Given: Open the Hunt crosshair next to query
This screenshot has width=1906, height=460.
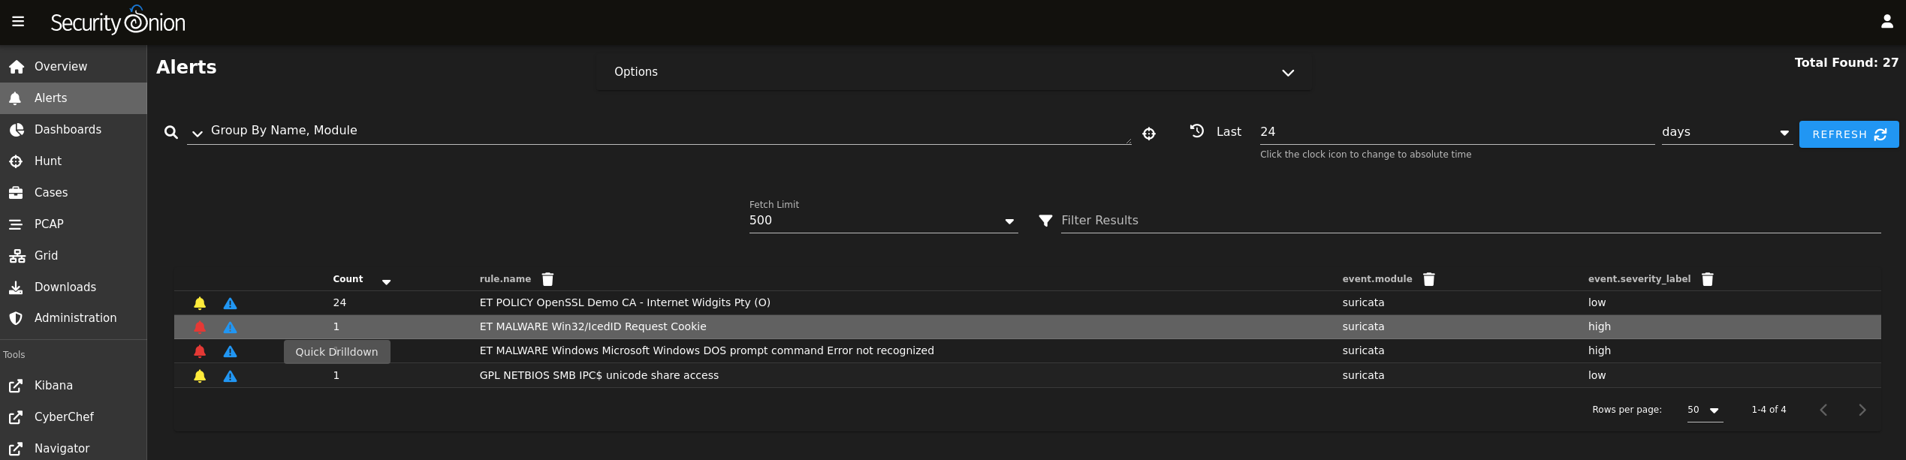Looking at the screenshot, I should [x=1148, y=134].
